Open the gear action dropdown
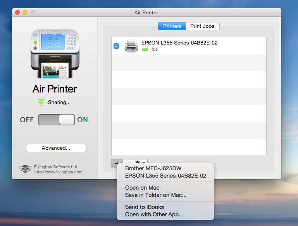298x226 pixels. point(141,162)
